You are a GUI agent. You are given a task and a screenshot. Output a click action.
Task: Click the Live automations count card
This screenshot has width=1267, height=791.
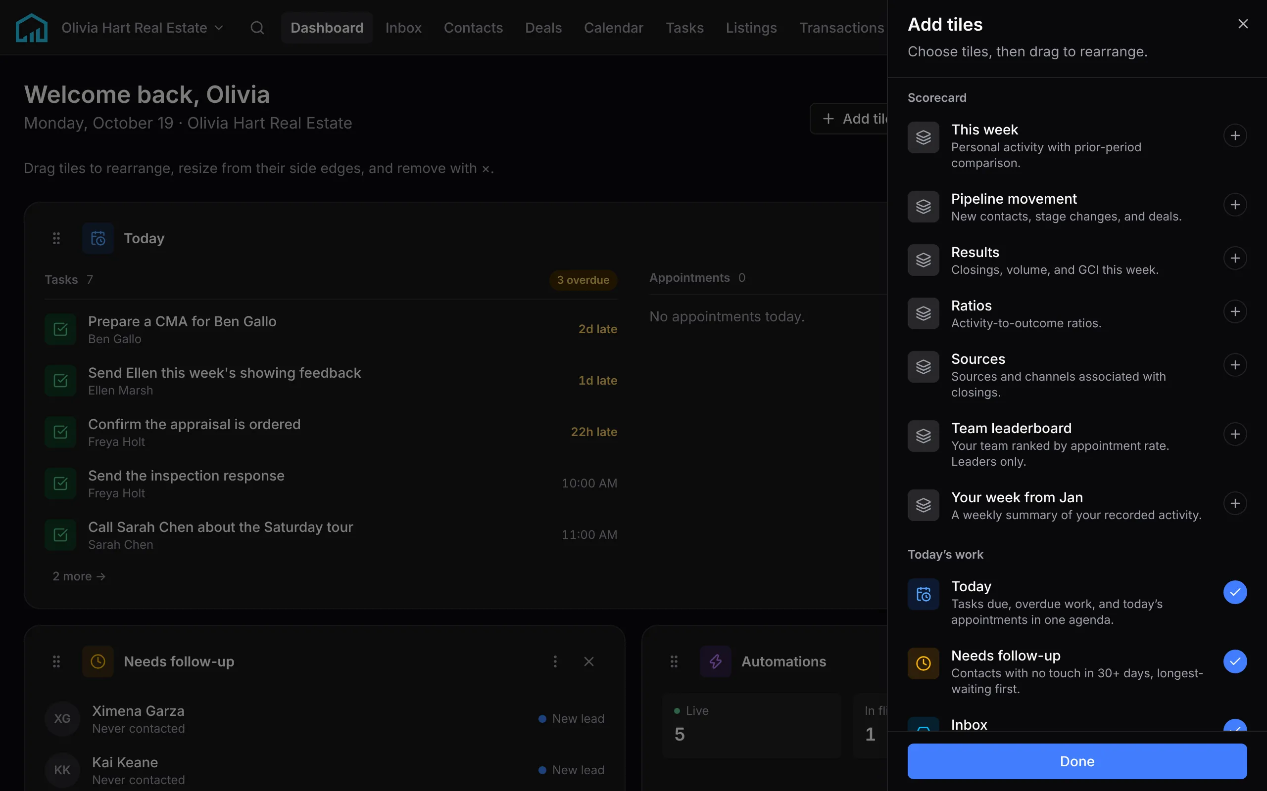point(752,725)
